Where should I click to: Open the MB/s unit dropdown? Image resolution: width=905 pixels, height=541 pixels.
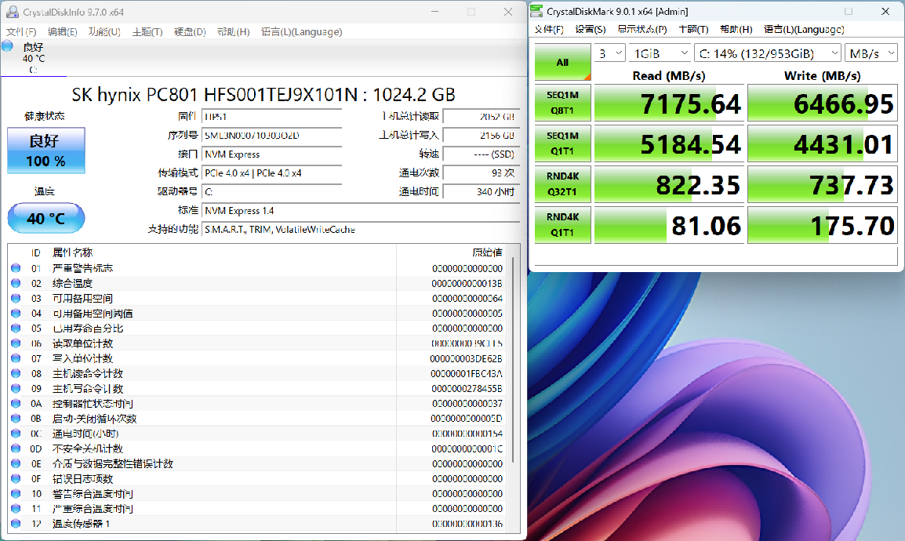pyautogui.click(x=871, y=53)
